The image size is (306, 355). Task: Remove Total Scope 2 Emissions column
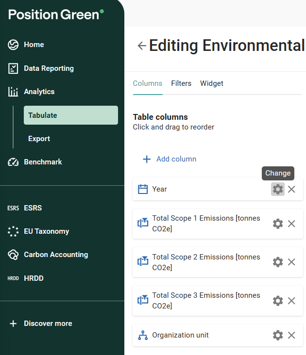[291, 262]
